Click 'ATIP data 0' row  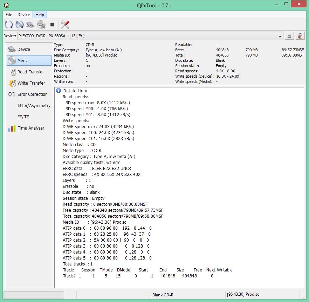tap(107, 228)
